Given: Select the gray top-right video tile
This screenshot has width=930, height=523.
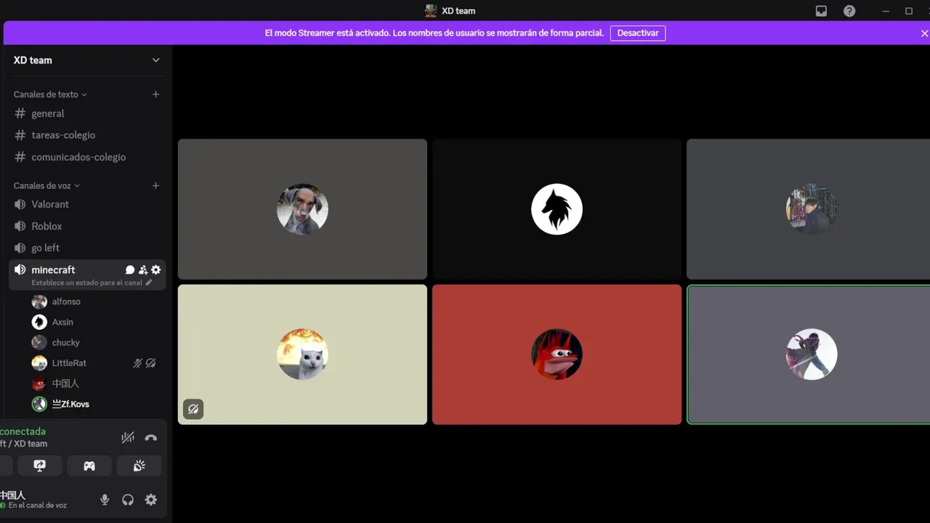Looking at the screenshot, I should [x=808, y=209].
